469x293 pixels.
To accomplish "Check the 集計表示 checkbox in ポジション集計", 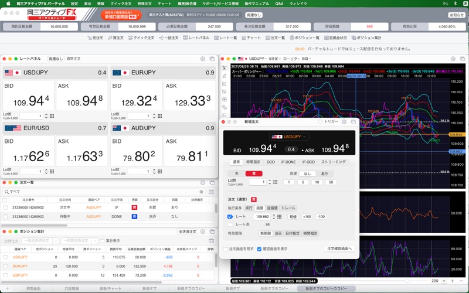I will 101,241.
